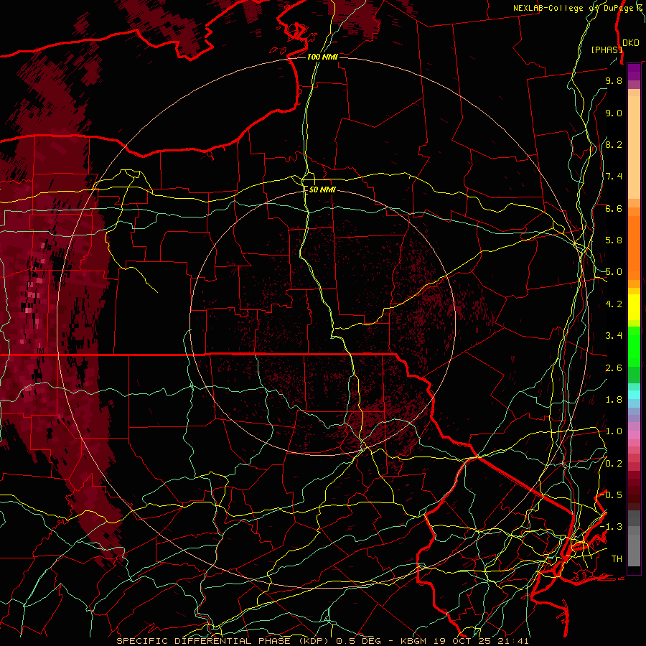Click the 100 NMI range ring label
The width and height of the screenshot is (646, 646).
(x=322, y=57)
